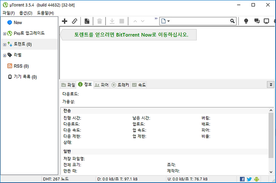Click the upload speed status U: 0.0 kB/초
Image resolution: width=276 pixels, height=183 pixels.
click(187, 179)
